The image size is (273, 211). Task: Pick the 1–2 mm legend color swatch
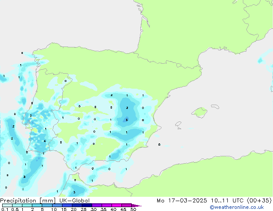point(27,205)
